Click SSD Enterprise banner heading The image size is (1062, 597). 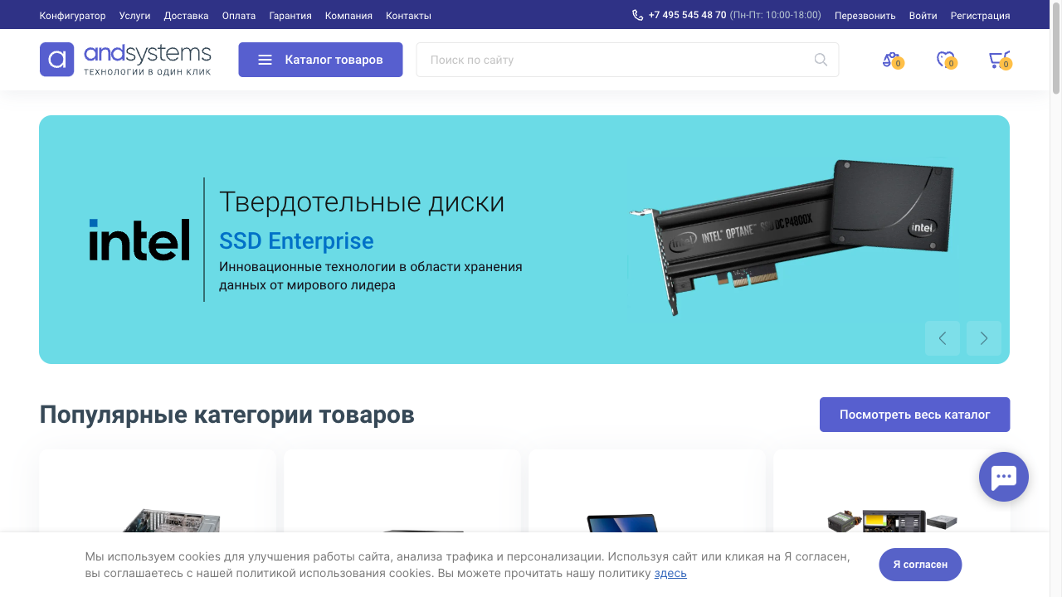(x=296, y=241)
